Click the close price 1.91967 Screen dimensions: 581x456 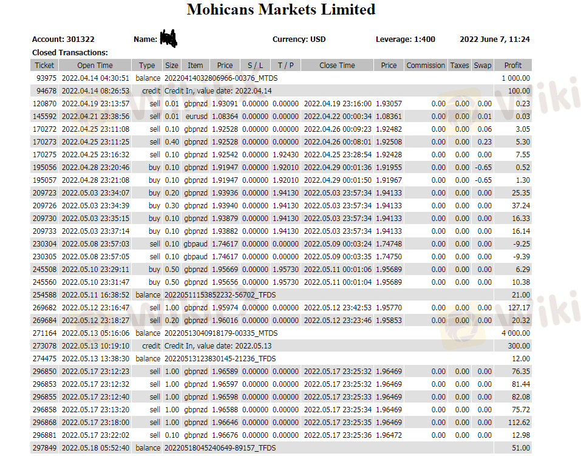click(389, 180)
